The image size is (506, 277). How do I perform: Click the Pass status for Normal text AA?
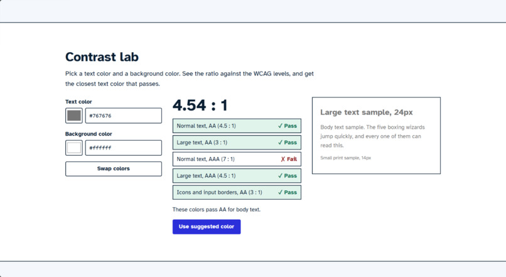click(x=288, y=126)
